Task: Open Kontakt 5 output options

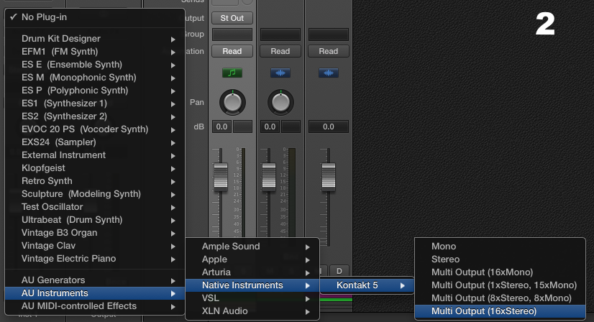Action: click(367, 285)
